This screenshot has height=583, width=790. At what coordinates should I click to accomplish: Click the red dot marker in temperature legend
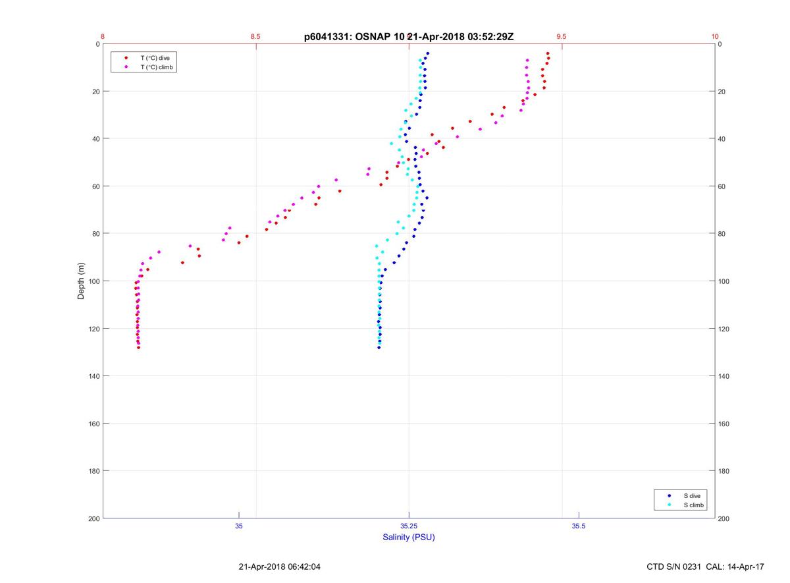(125, 58)
